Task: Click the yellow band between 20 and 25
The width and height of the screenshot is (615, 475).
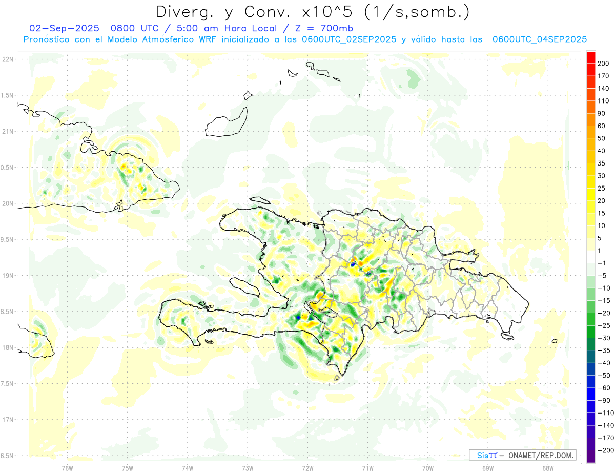Action: pos(591,195)
